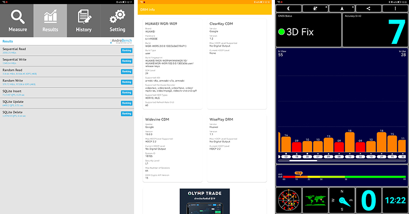Open the green world map widget
409x214 pixels.
315,200
